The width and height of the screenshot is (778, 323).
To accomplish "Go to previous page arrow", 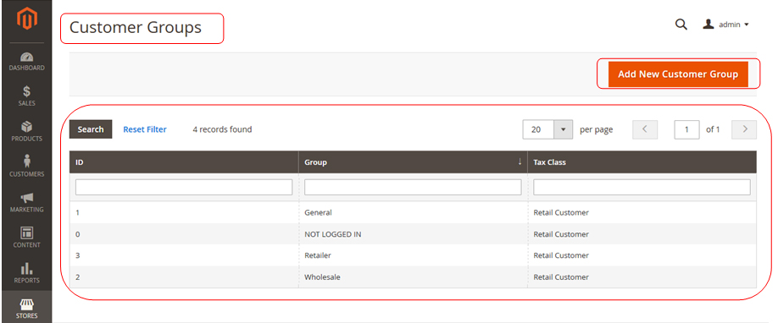I will [645, 129].
